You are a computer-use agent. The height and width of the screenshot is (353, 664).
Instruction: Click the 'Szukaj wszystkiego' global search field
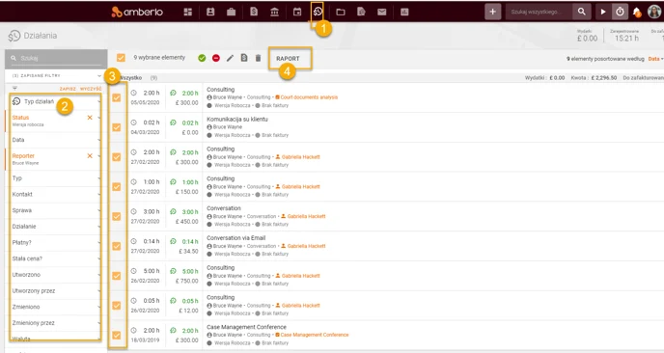click(539, 12)
